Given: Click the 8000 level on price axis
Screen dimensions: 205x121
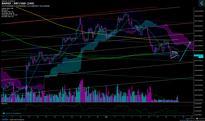Looking at the screenshot, I should coord(199,61).
